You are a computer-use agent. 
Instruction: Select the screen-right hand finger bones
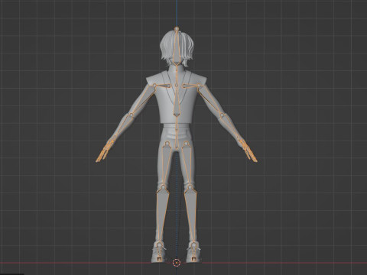[x=248, y=151]
